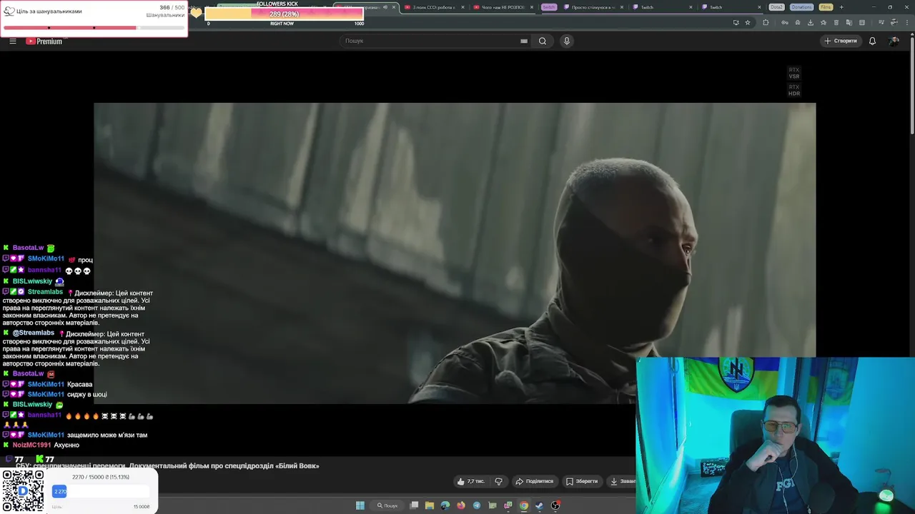Viewport: 915px width, 514px height.
Task: Open the translate extension icon
Action: click(849, 22)
